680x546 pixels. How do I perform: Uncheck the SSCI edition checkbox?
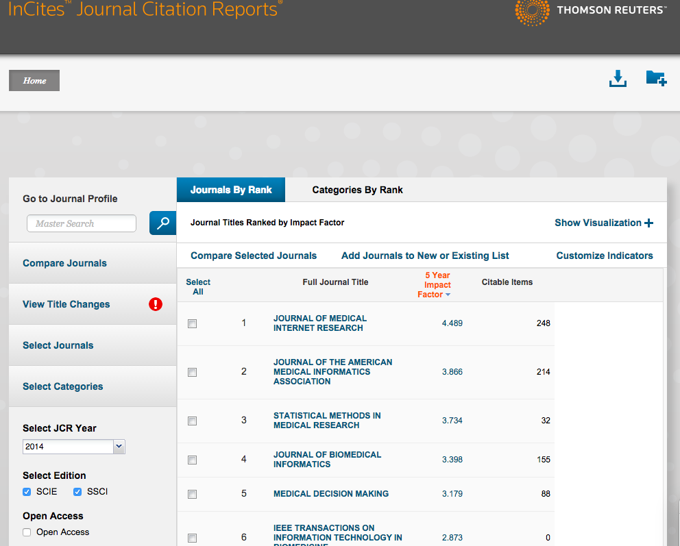coord(77,491)
